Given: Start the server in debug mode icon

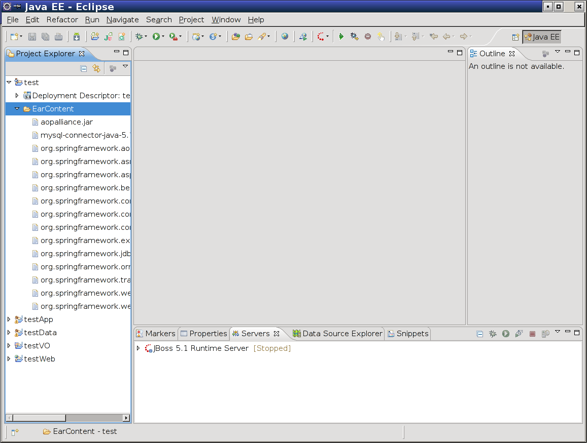Looking at the screenshot, I should [493, 334].
